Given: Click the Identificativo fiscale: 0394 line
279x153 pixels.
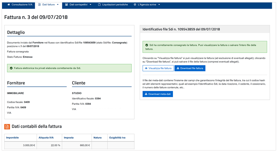Looking at the screenshot, I should coord(86,99).
